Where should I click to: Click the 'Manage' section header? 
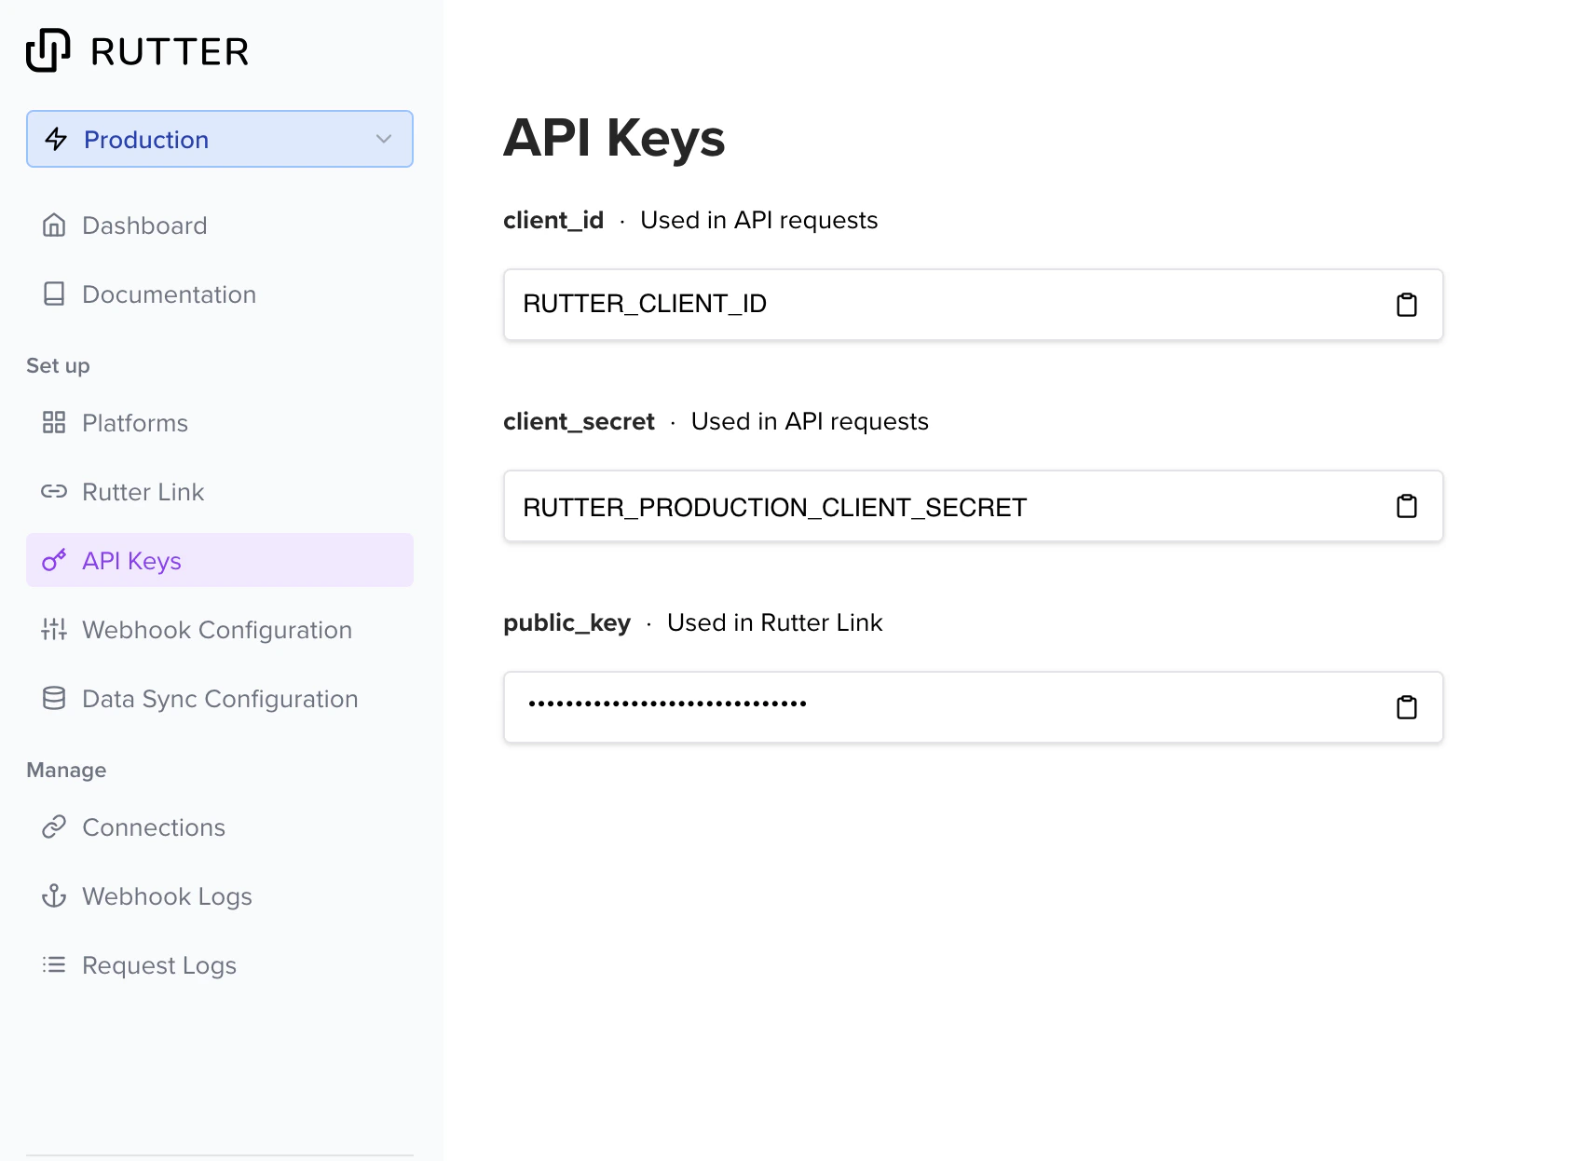coord(66,771)
